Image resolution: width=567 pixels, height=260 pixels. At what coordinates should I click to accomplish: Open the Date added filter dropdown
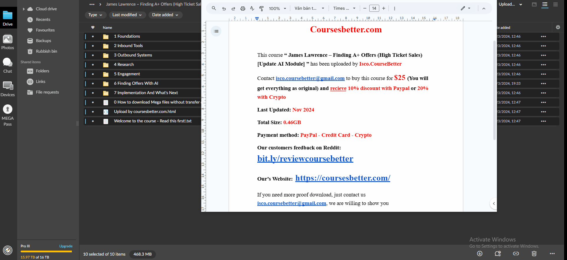pyautogui.click(x=165, y=15)
